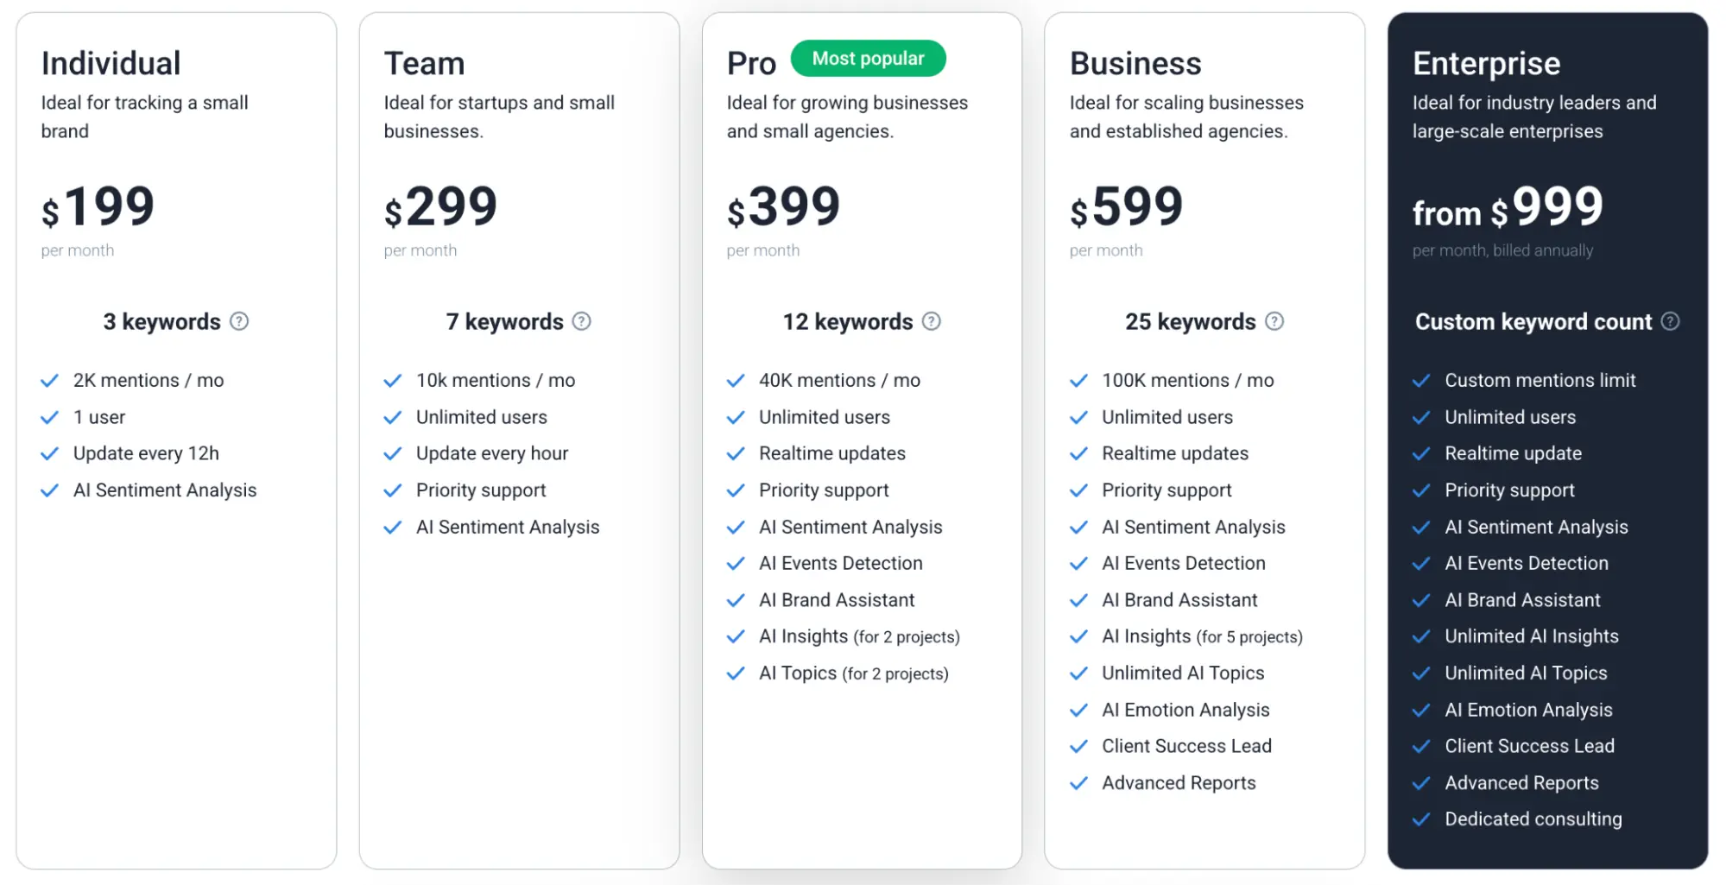Screen dimensions: 1726x885
Task: Click the 7 keywords question mark icon
Action: [581, 320]
